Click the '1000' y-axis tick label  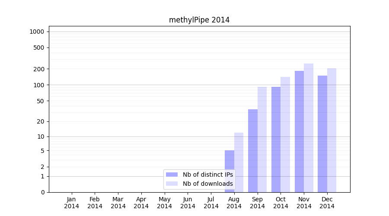(x=37, y=32)
